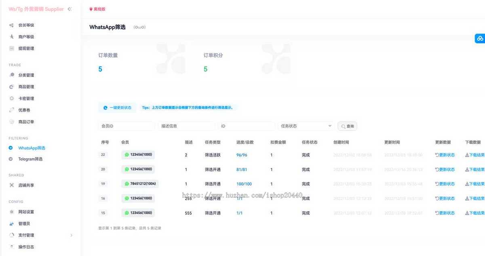Click the 商户等级 sidebar icon
The width and height of the screenshot is (485, 256).
12,37
